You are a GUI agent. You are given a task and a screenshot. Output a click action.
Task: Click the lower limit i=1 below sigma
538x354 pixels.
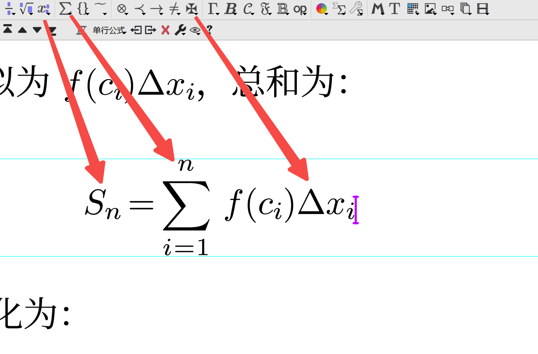point(186,247)
